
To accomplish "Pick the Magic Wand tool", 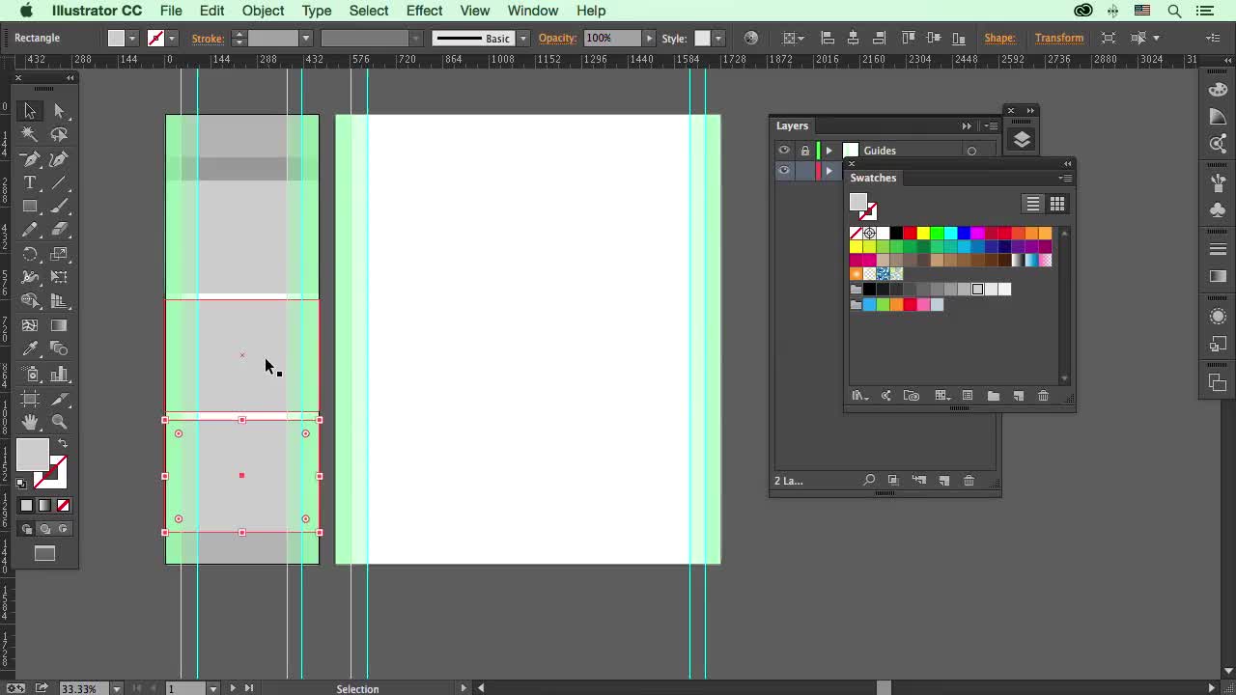I will point(30,133).
